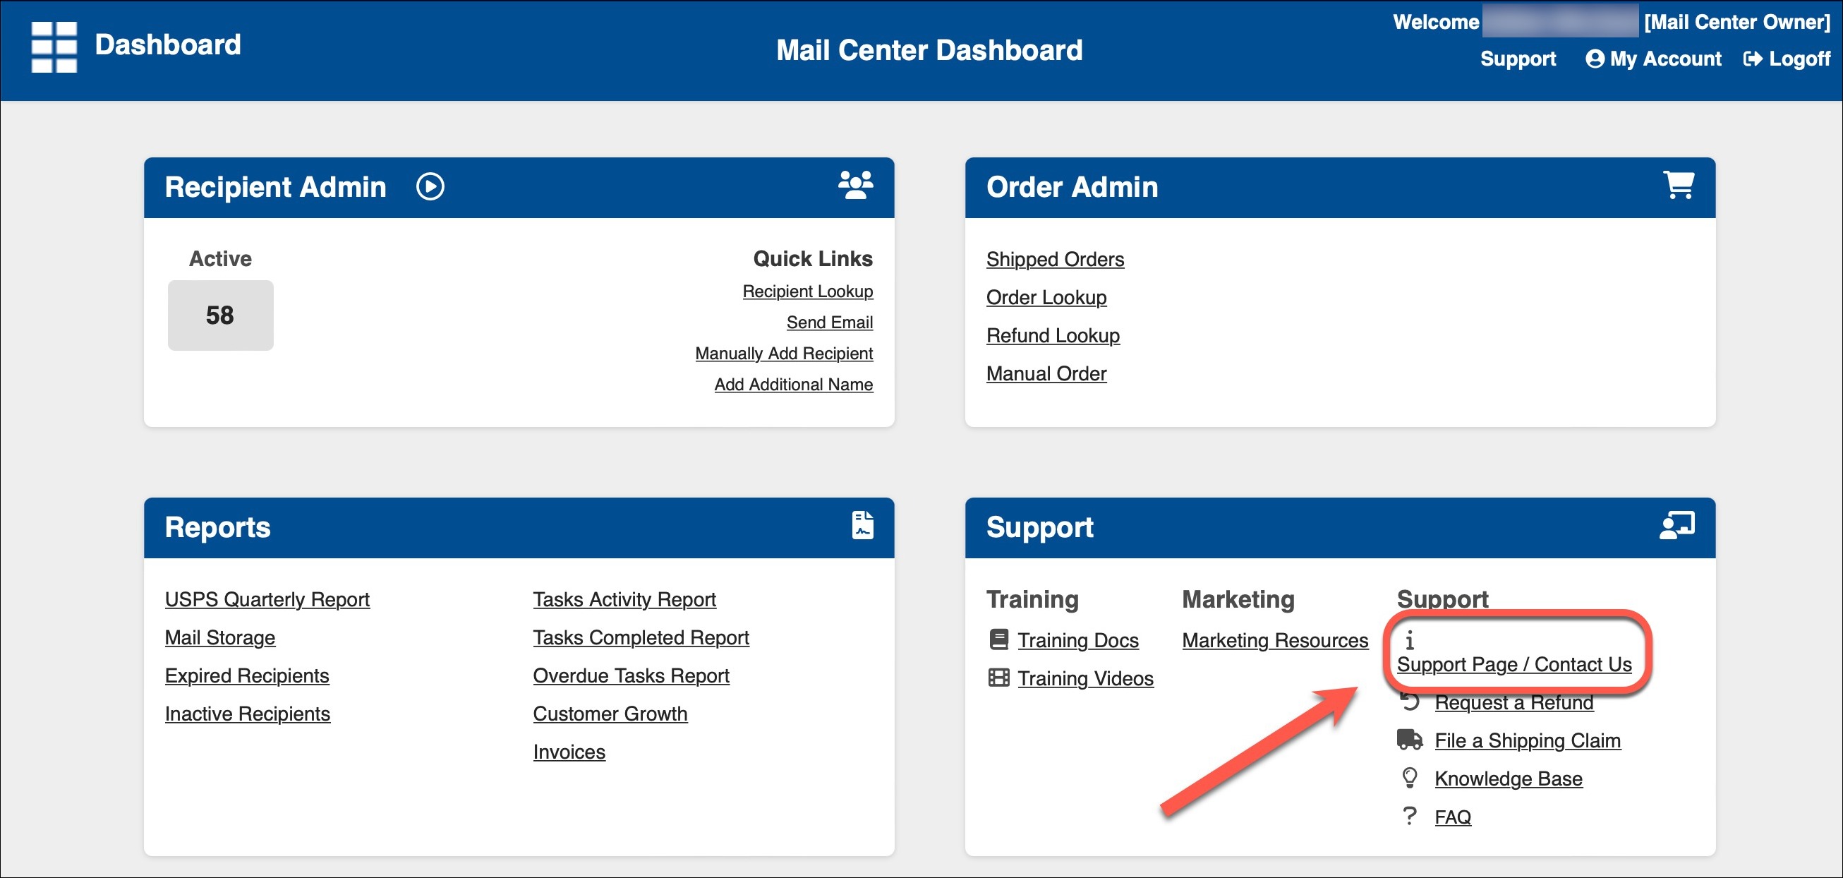The height and width of the screenshot is (878, 1843).
Task: Click the Reports document icon
Action: (x=862, y=525)
